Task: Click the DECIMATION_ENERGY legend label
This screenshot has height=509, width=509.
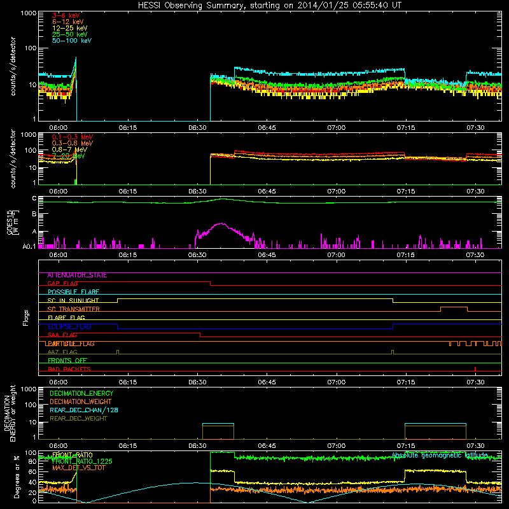Action: point(81,393)
